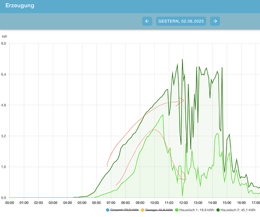
Task: Click the 09:00 label on the time axis
Action: (x=140, y=203)
